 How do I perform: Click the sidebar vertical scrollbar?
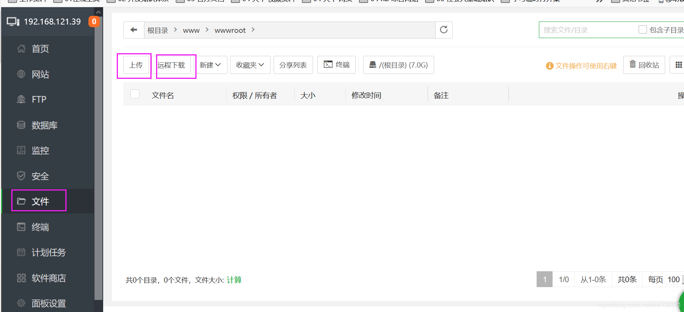(x=98, y=158)
